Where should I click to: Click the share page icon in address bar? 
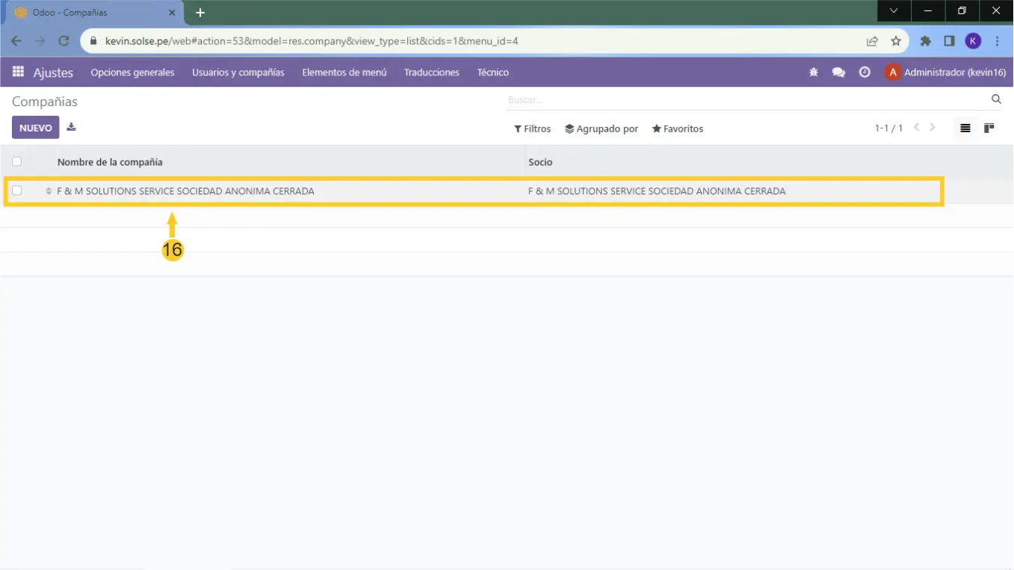tap(872, 41)
